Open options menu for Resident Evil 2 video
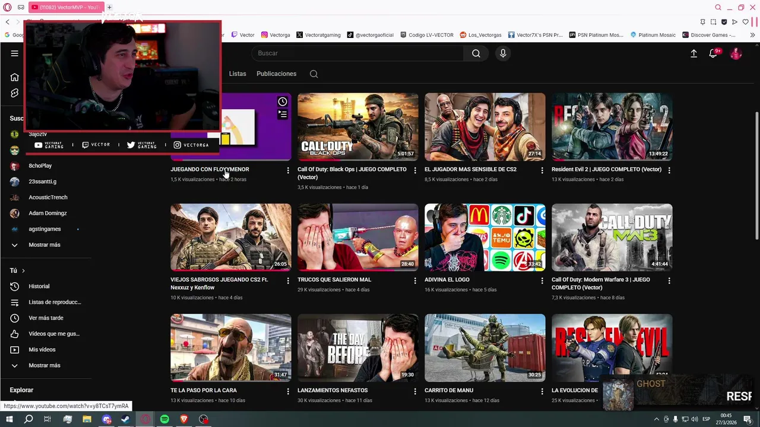This screenshot has width=760, height=427. click(669, 170)
